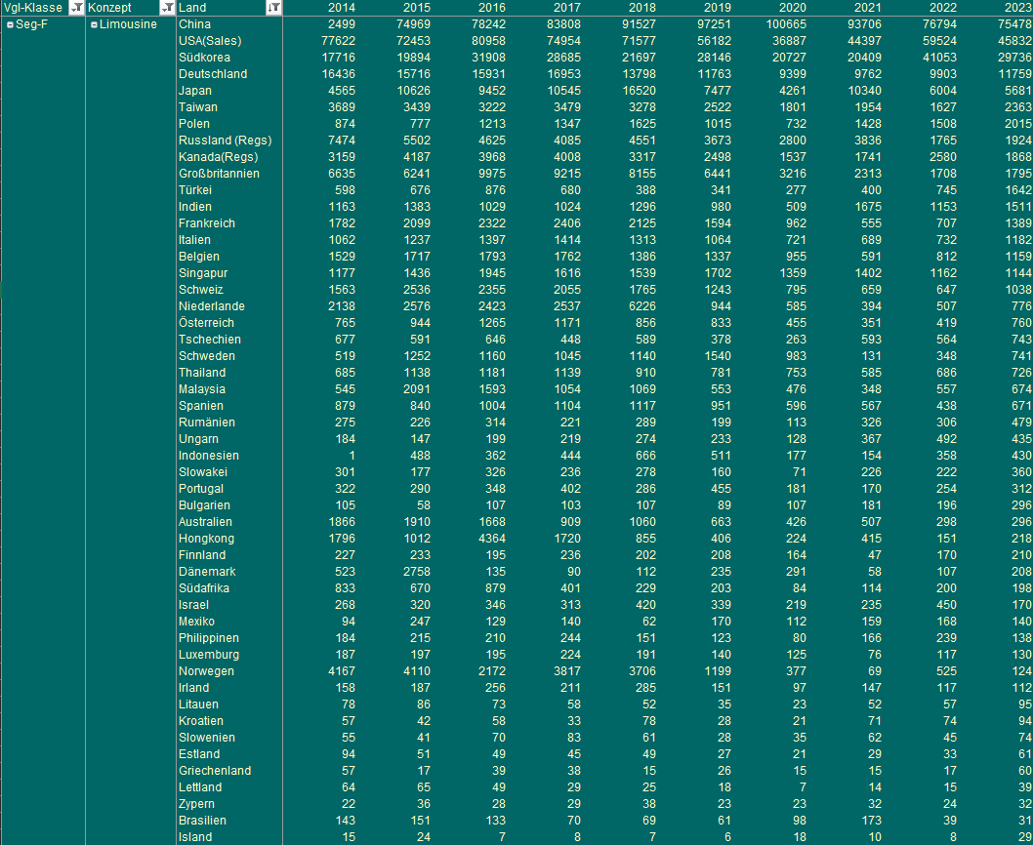This screenshot has width=1033, height=845.
Task: Select the Spanien row label
Action: coord(200,406)
